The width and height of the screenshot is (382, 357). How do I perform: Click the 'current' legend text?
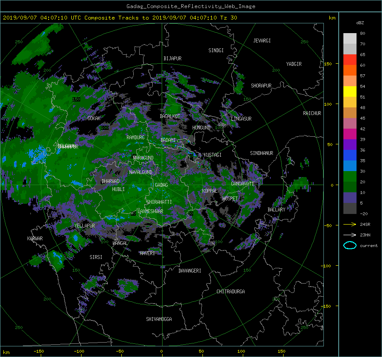pyautogui.click(x=368, y=246)
